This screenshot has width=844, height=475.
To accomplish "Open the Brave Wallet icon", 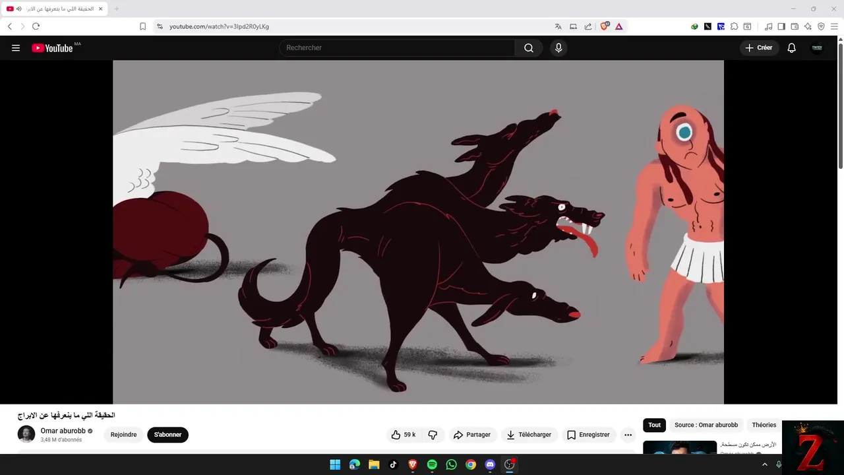I will 795,26.
